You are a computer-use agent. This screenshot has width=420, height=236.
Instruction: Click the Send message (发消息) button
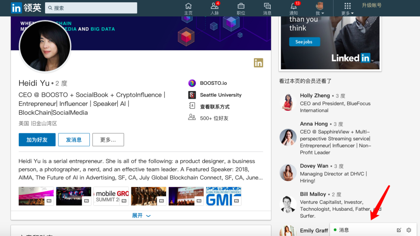pos(74,140)
